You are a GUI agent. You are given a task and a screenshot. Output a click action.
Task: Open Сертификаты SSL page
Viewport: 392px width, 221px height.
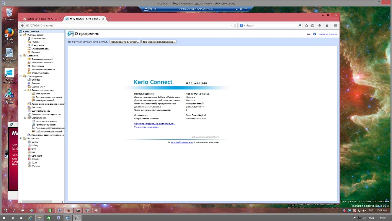(41, 111)
